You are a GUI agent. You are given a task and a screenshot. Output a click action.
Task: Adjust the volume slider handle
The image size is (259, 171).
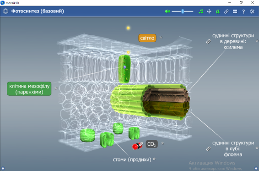coord(183,11)
